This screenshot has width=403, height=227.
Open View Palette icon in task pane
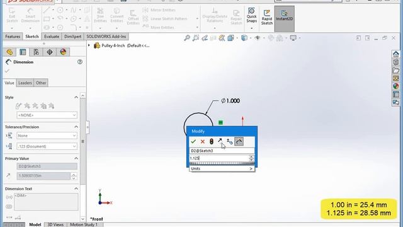(396, 78)
